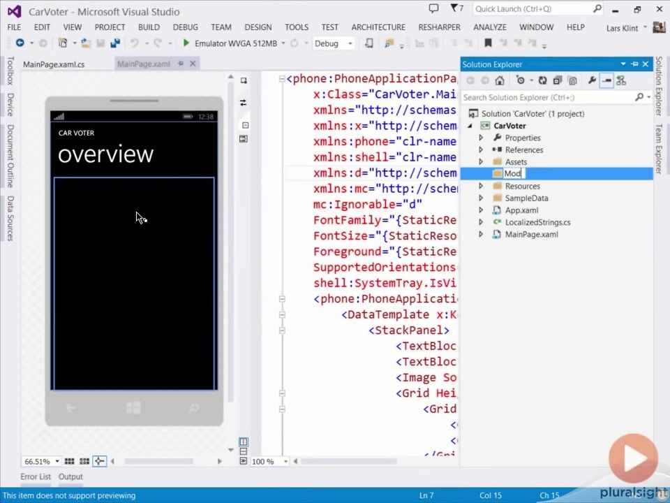The height and width of the screenshot is (503, 670).
Task: Select App.xaml in Solution Explorer
Action: (522, 210)
